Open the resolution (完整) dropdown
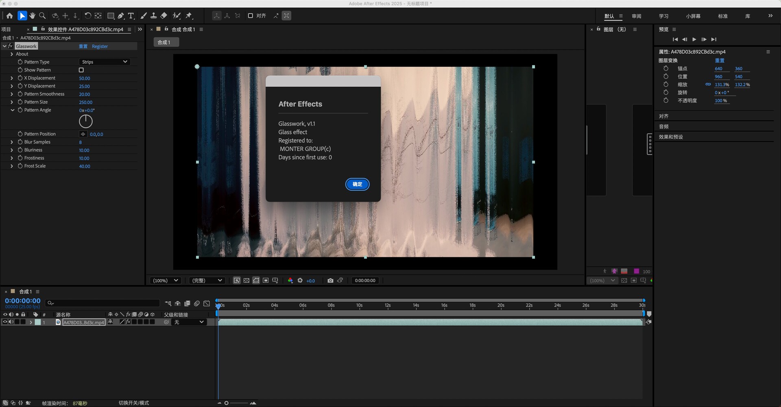Viewport: 781px width, 407px height. click(x=207, y=281)
